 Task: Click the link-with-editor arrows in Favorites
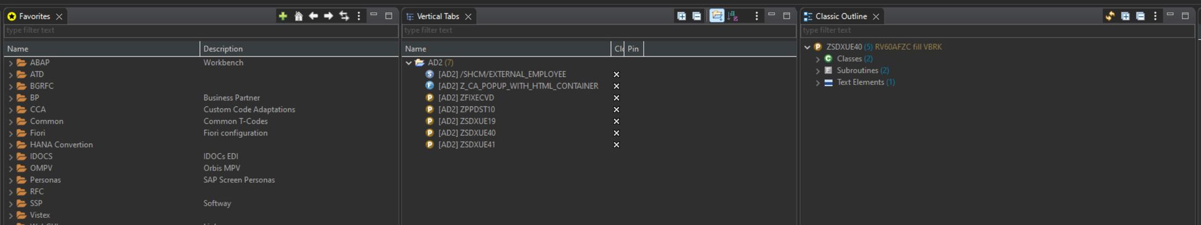click(344, 16)
